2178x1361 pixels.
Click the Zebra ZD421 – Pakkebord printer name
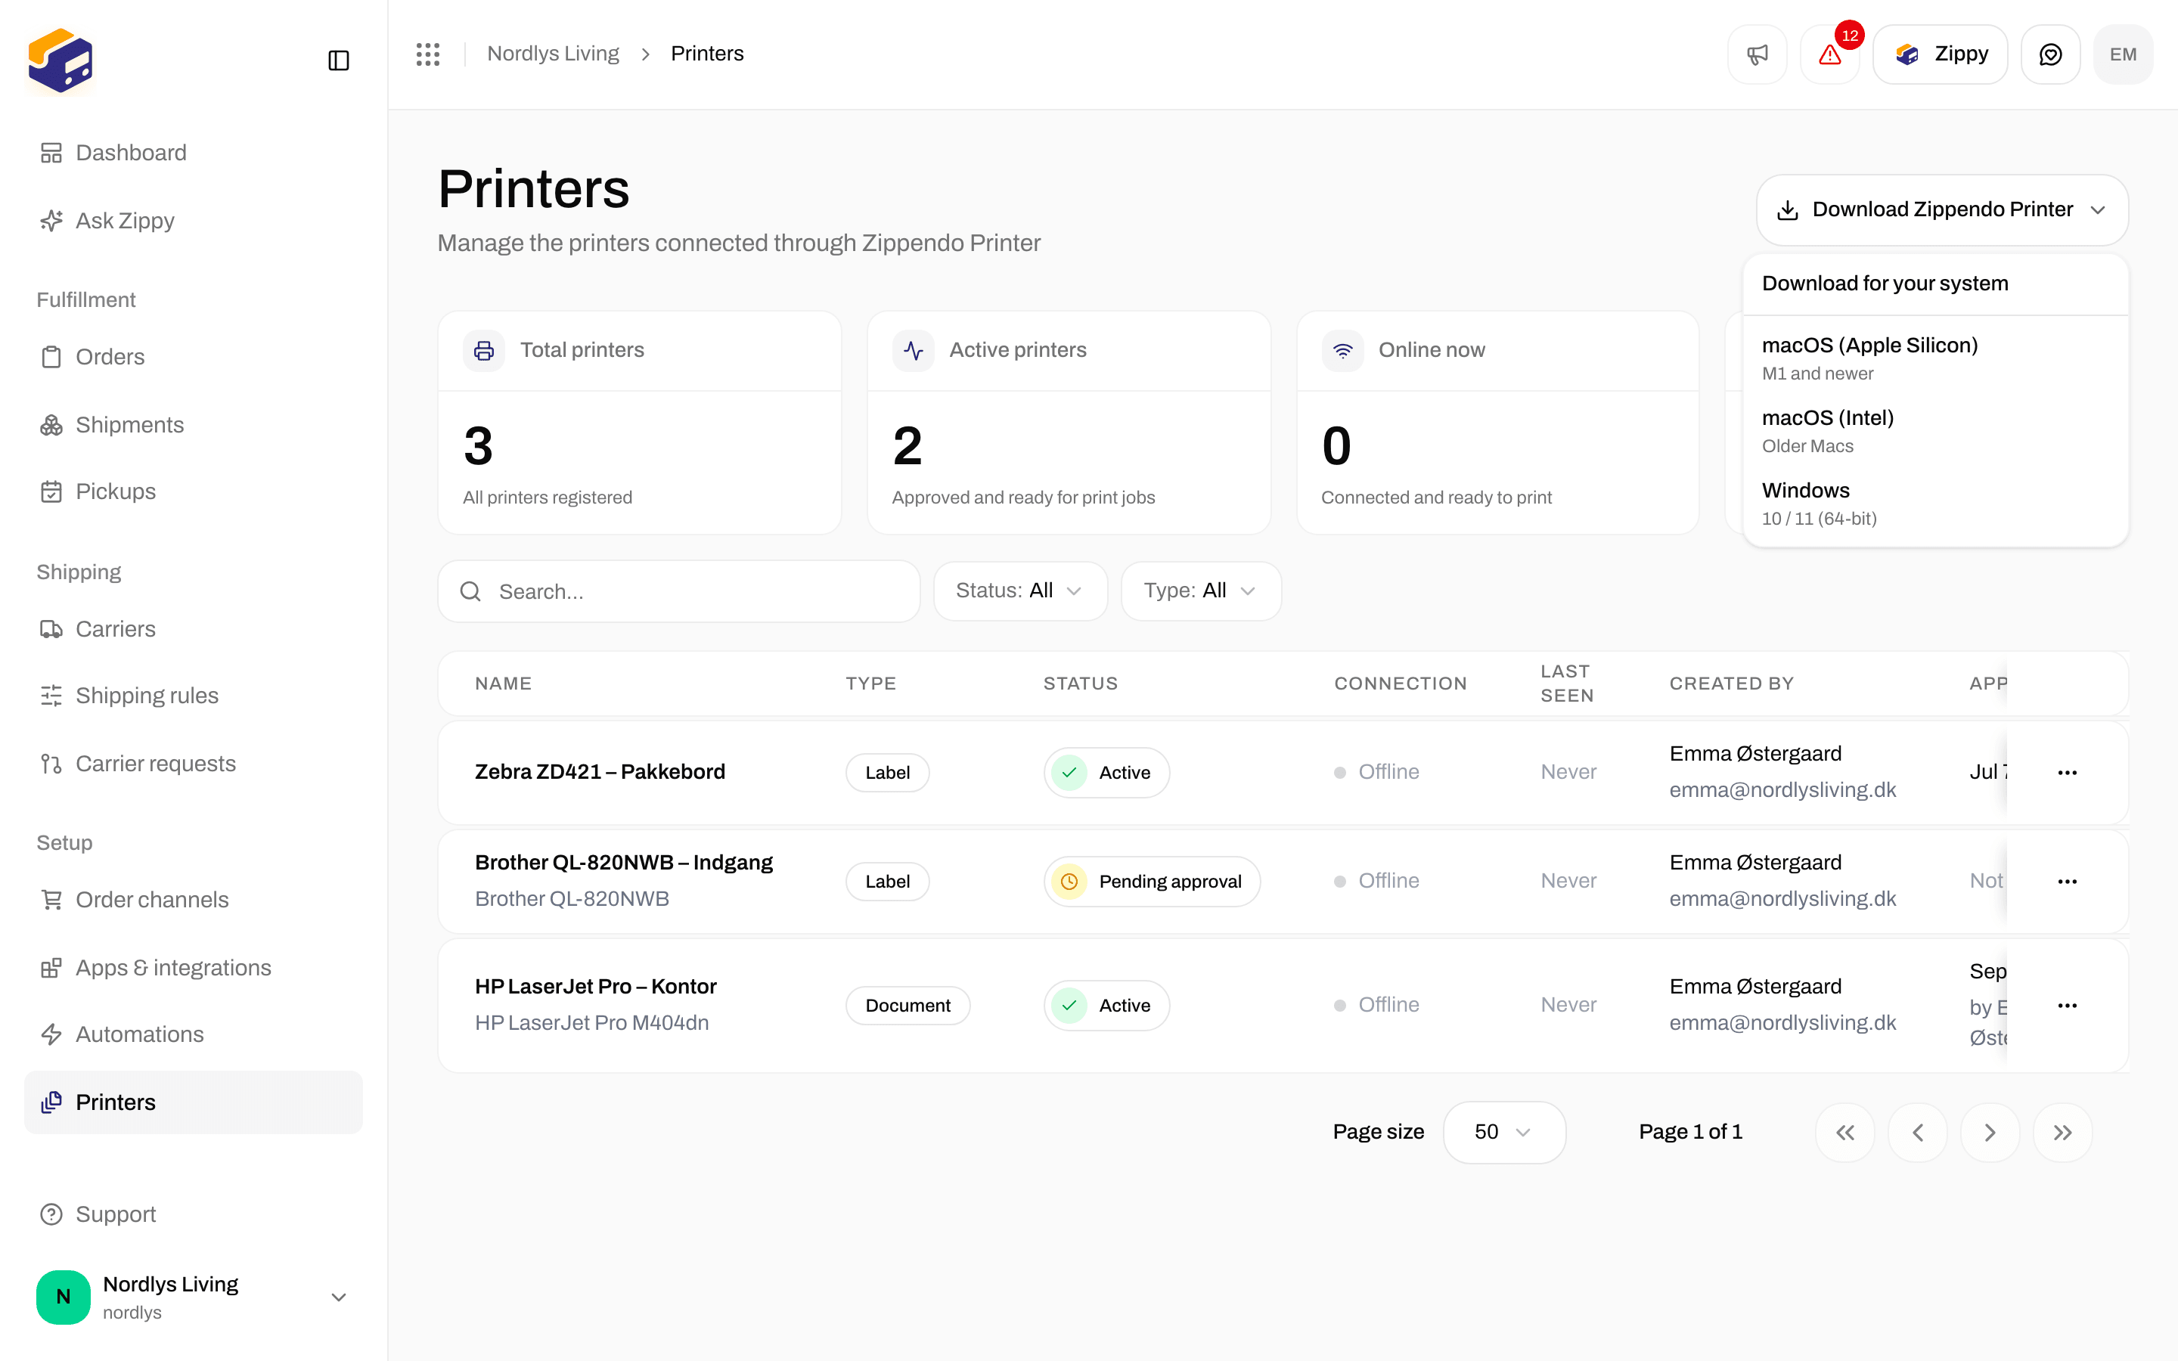600,772
